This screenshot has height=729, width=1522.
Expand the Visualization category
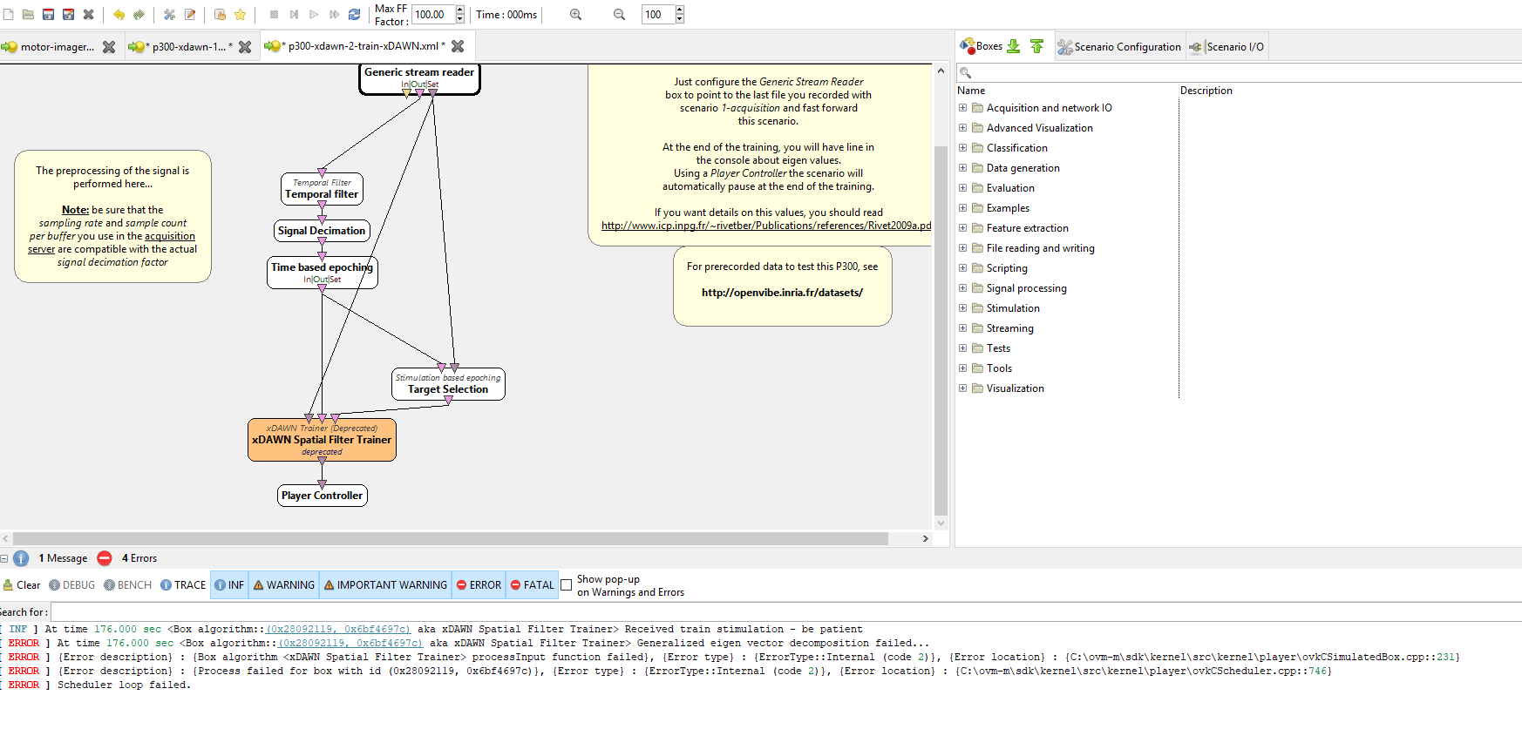(x=962, y=388)
